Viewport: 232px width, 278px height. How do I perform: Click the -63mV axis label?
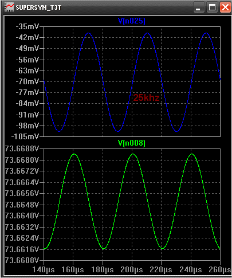pos(27,71)
